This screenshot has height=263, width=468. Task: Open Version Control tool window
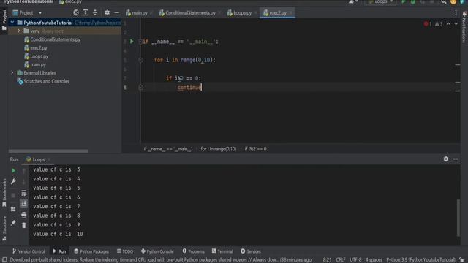coord(29,251)
